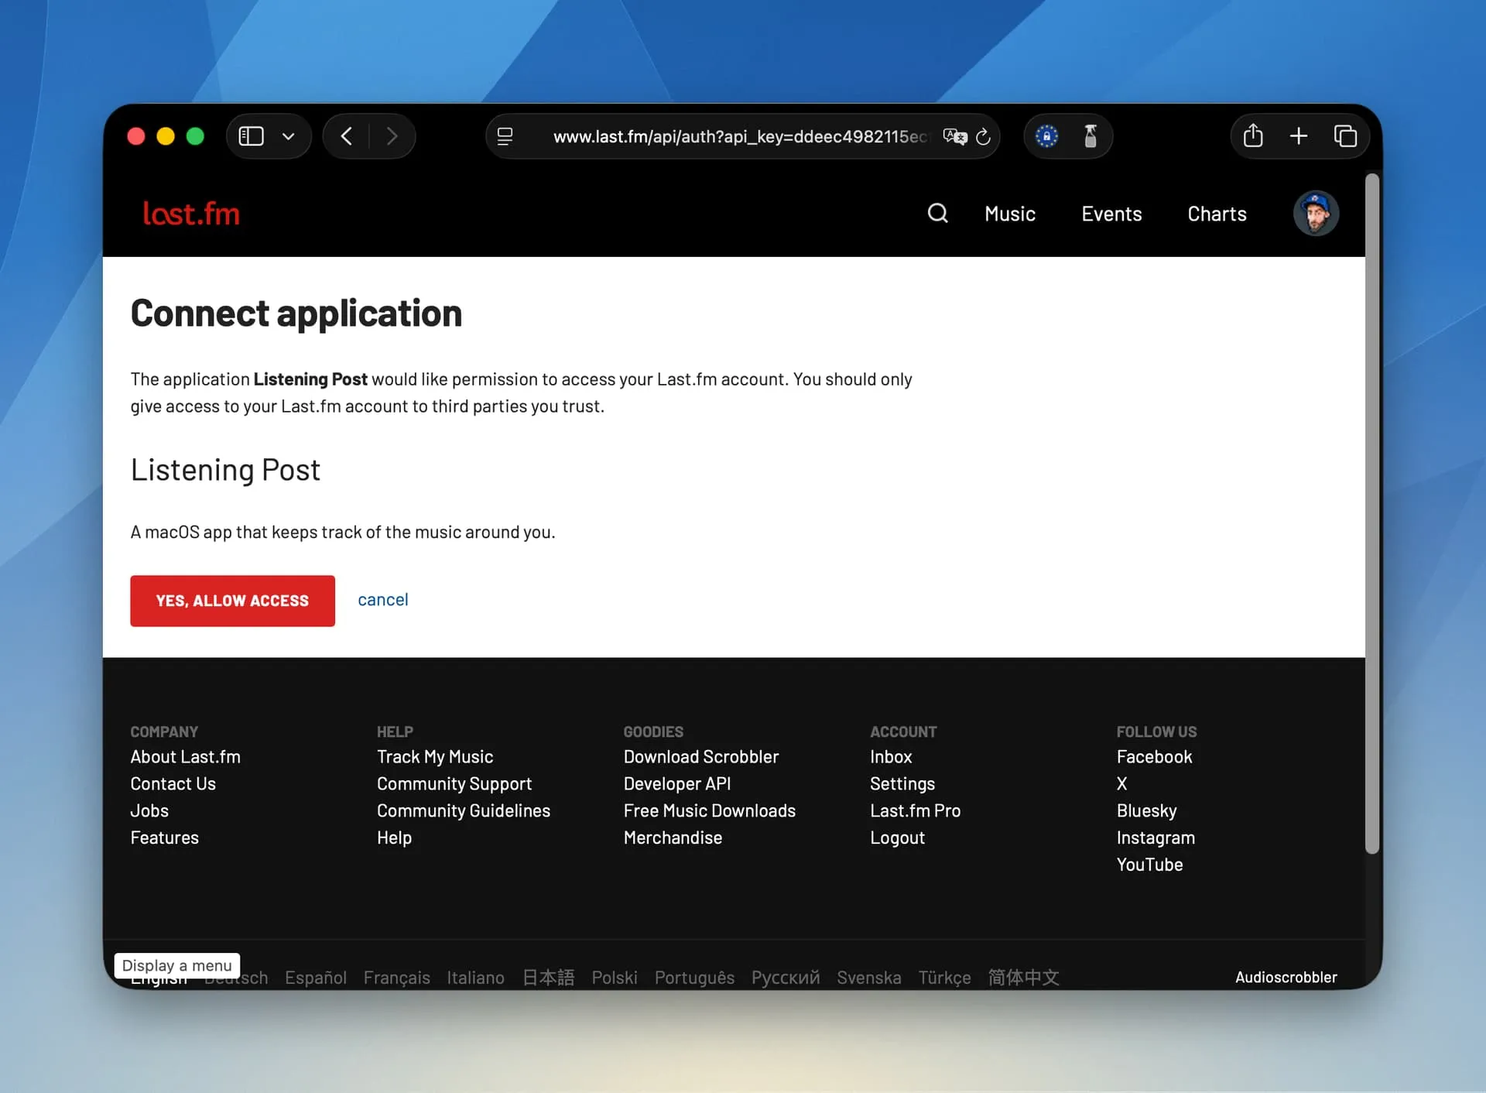Image resolution: width=1486 pixels, height=1093 pixels.
Task: Open the YouTube link
Action: (1149, 865)
